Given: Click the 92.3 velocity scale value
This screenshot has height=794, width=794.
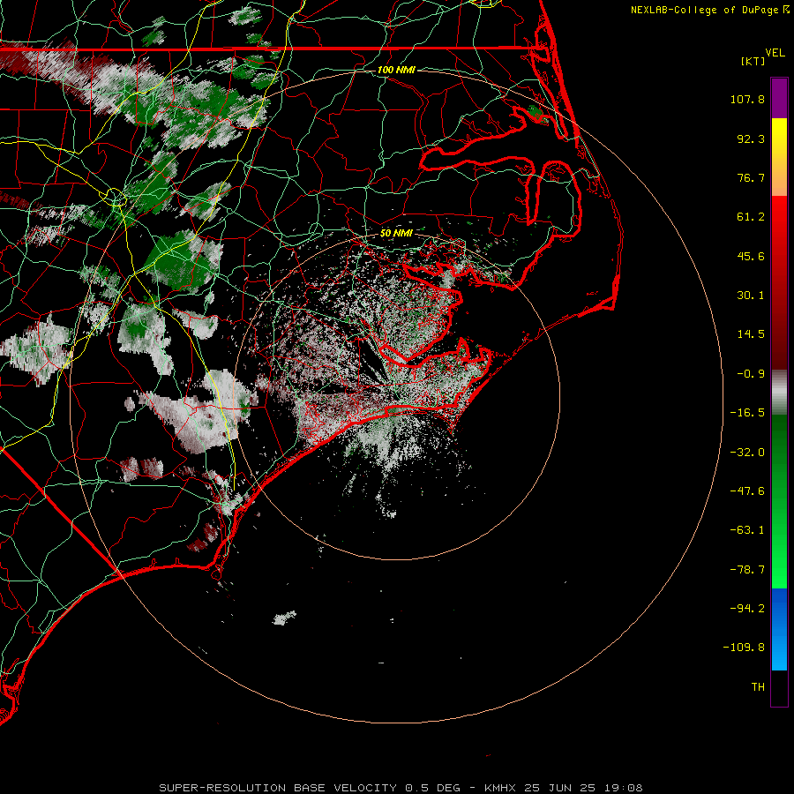Looking at the screenshot, I should (751, 139).
